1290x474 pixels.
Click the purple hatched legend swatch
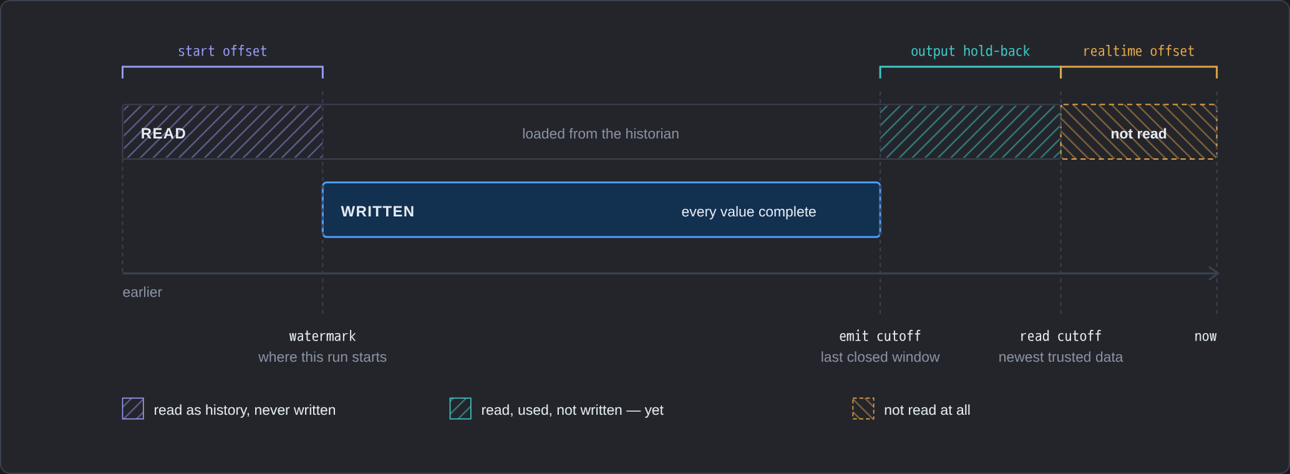tap(133, 409)
